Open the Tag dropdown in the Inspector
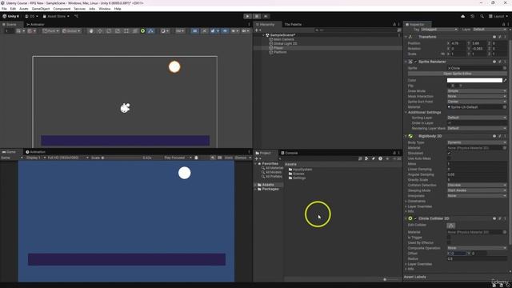Viewport: 512px width, 288px height. [x=439, y=30]
